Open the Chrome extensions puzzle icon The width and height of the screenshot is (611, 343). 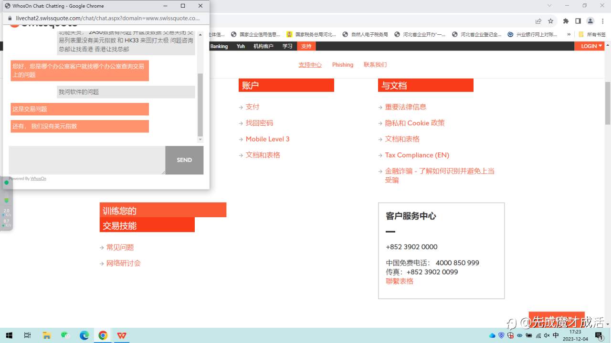(x=566, y=21)
